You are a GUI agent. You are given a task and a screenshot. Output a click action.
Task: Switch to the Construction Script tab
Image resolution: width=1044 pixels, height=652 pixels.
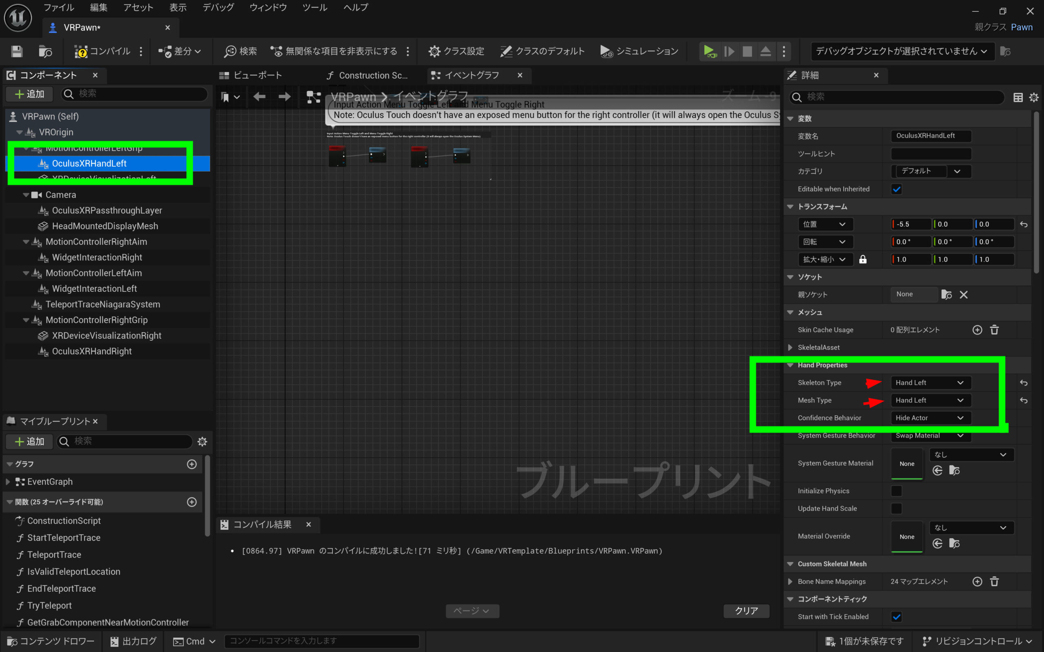click(367, 75)
